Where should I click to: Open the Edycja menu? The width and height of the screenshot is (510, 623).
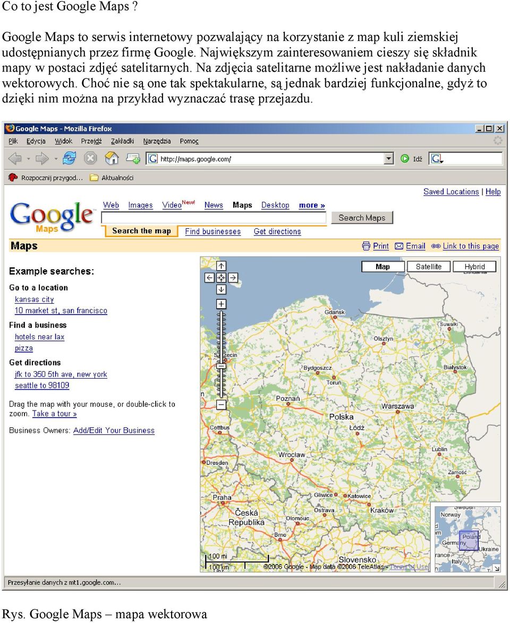pyautogui.click(x=36, y=141)
